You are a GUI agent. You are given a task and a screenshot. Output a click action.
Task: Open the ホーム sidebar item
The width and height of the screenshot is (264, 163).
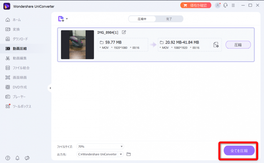(x=13, y=20)
